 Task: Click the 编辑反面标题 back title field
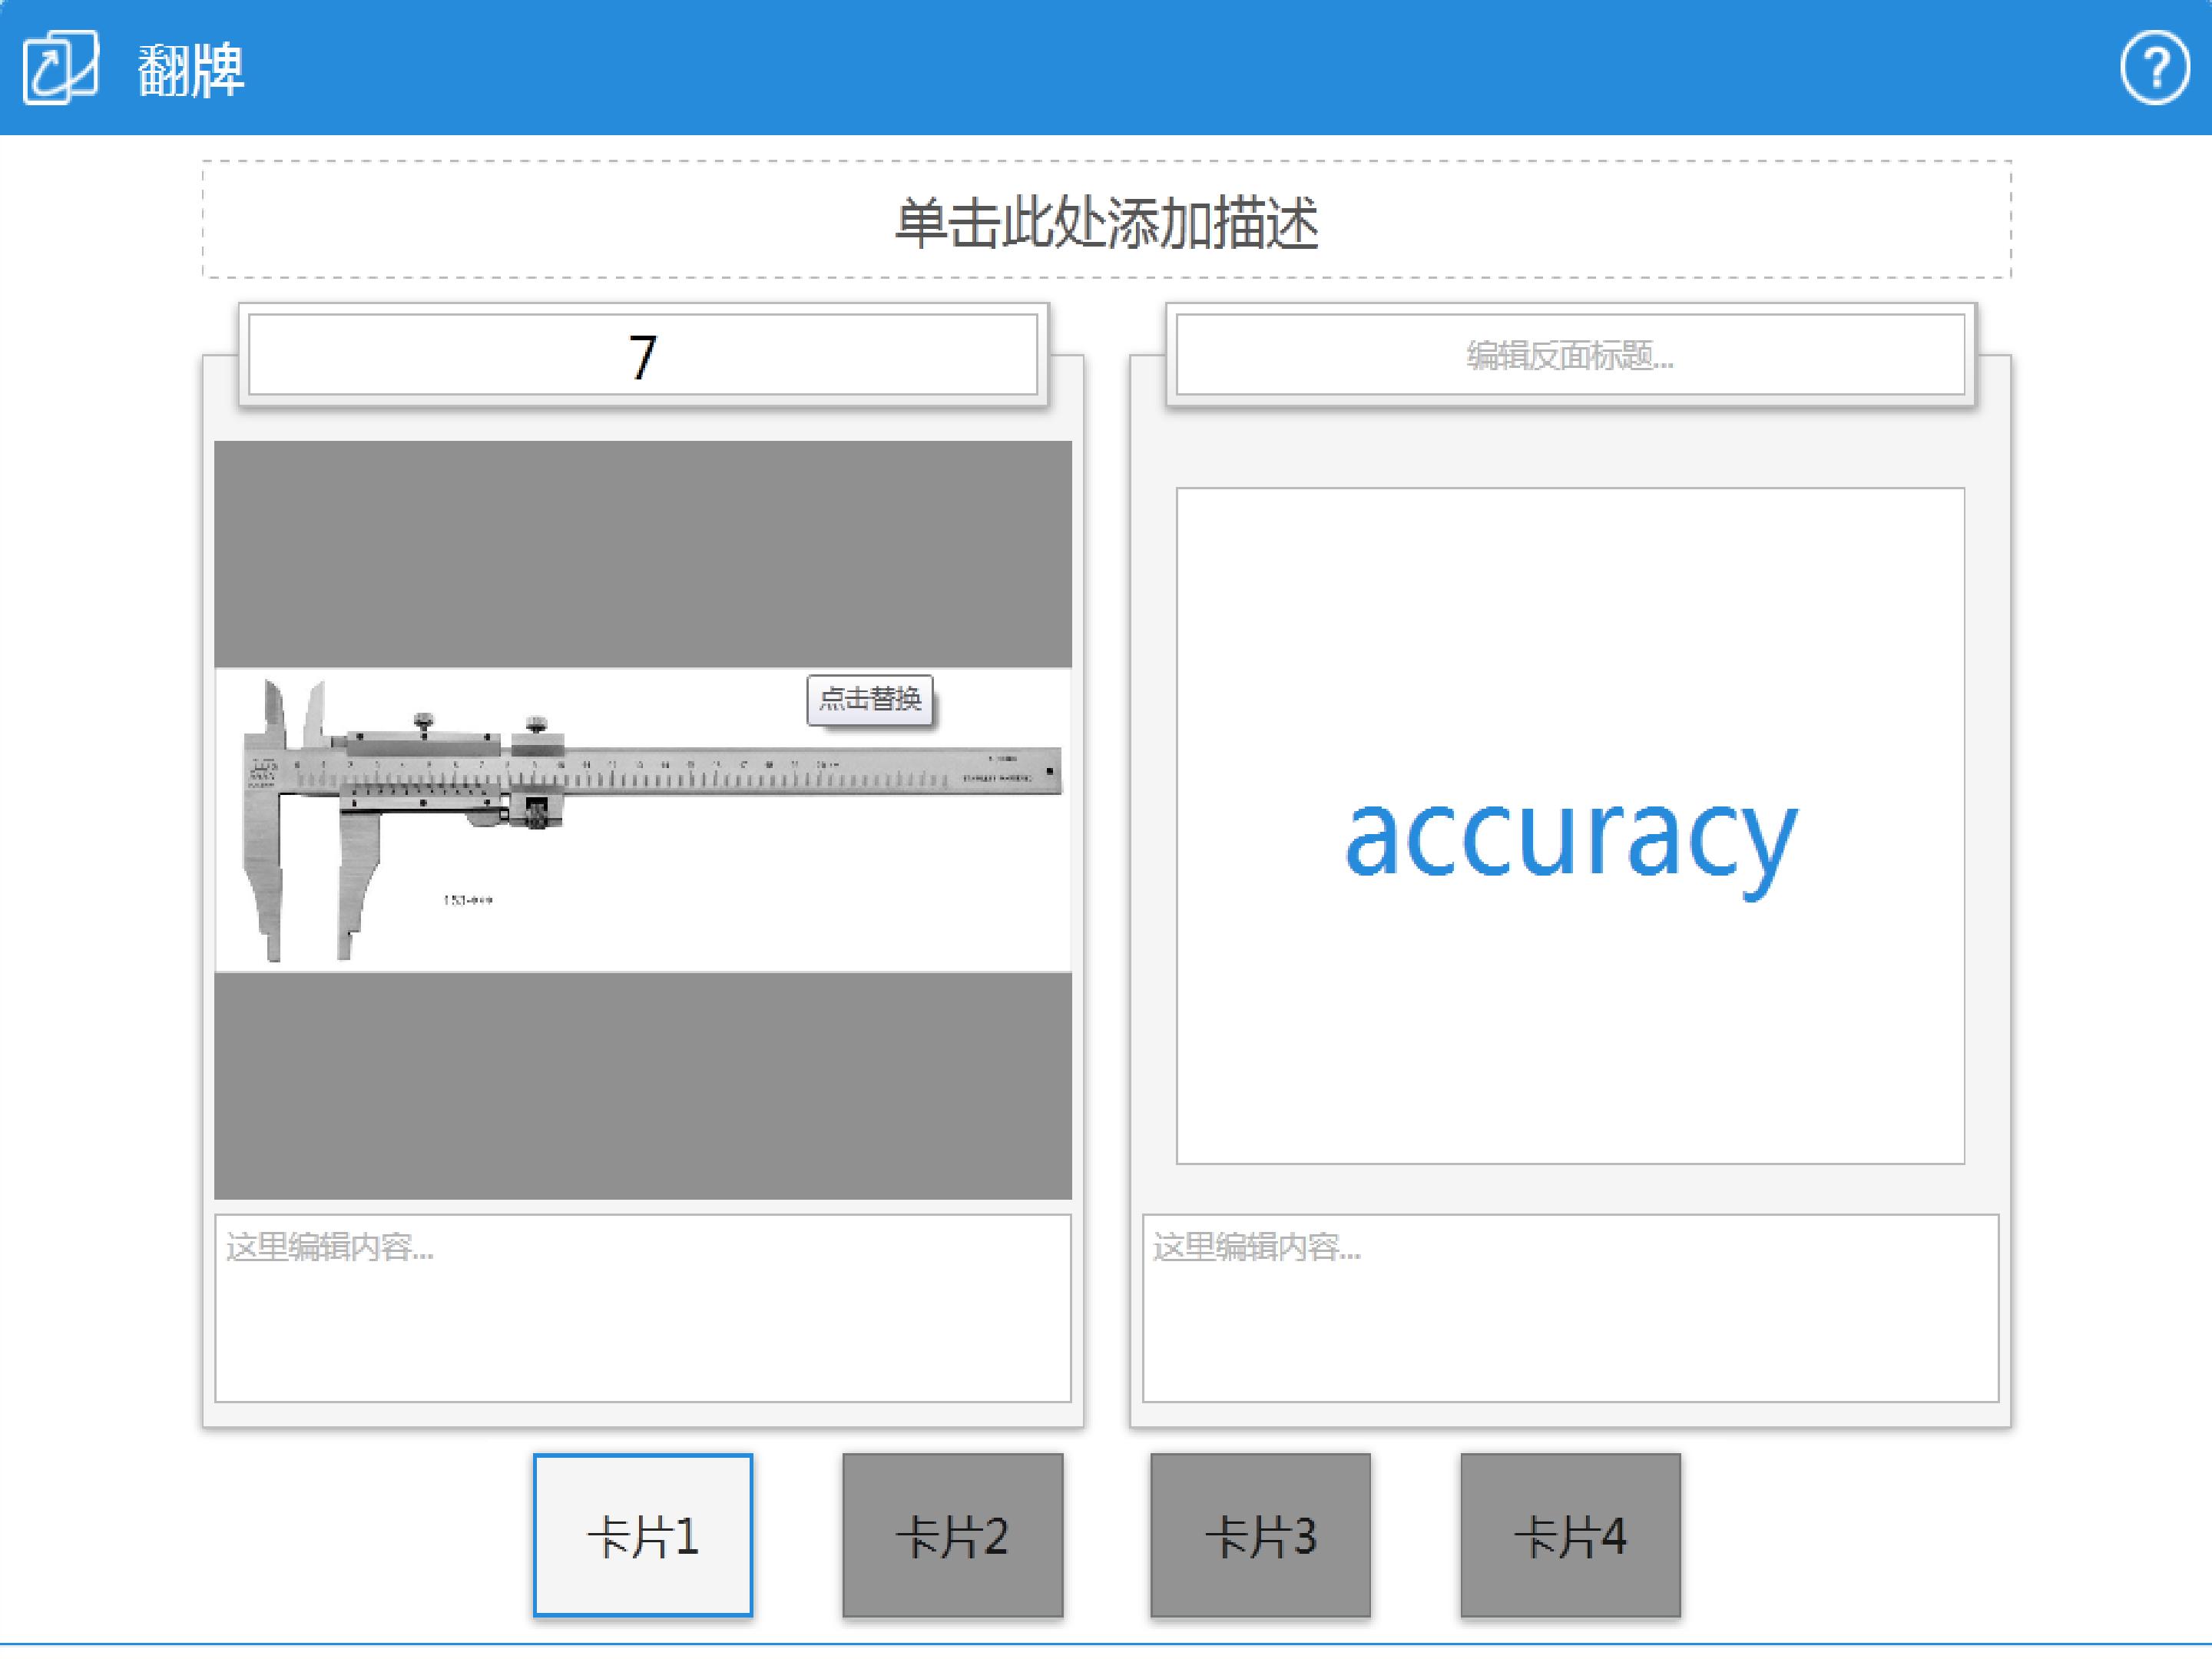point(1570,355)
